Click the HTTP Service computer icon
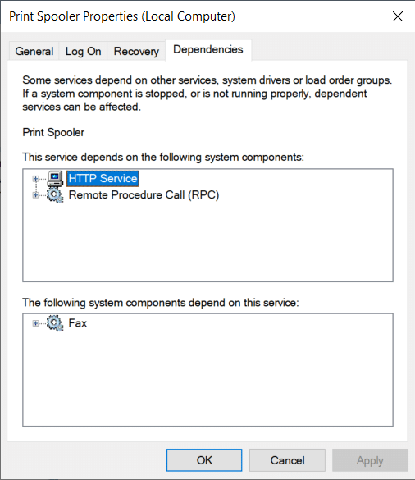 (x=55, y=179)
